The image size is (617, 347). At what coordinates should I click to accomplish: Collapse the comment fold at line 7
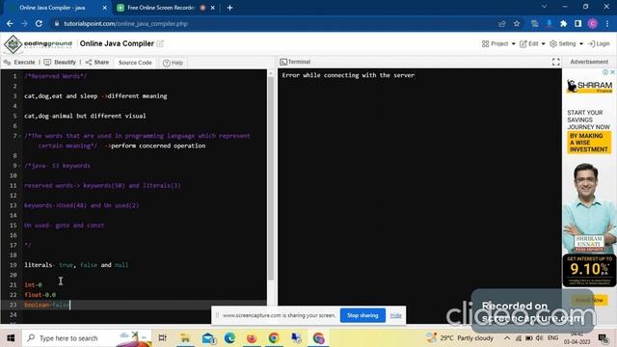point(20,136)
